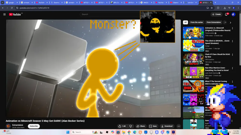241x135 pixels.
Task: Select 'From Extractalore' chip
Action: pos(214,22)
